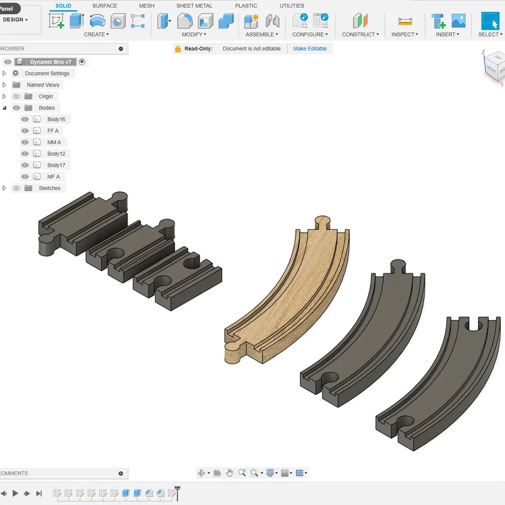Expand the Named Views folder
This screenshot has height=505, width=505.
(4, 85)
